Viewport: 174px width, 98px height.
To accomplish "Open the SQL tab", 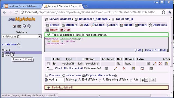I will (84, 25).
